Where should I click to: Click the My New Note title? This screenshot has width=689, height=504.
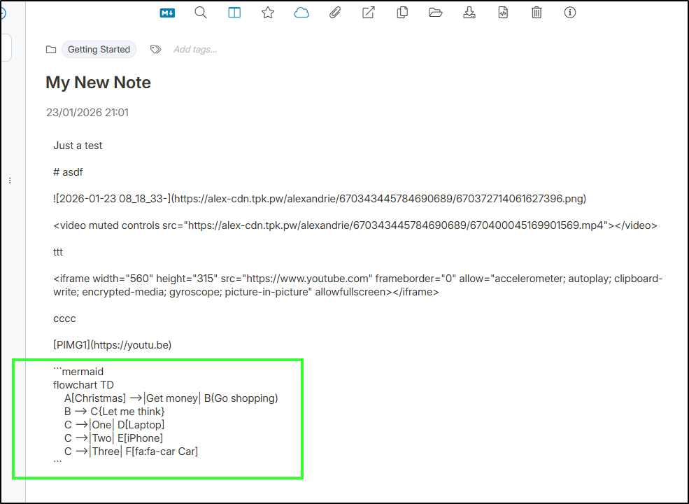pos(98,83)
